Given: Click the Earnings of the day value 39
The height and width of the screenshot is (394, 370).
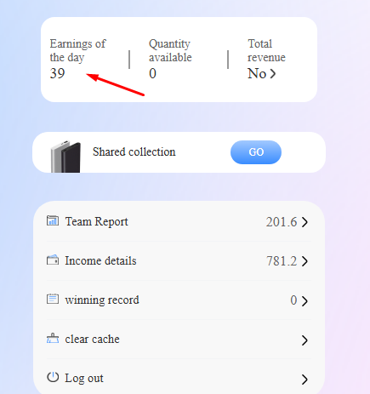Looking at the screenshot, I should coord(58,73).
